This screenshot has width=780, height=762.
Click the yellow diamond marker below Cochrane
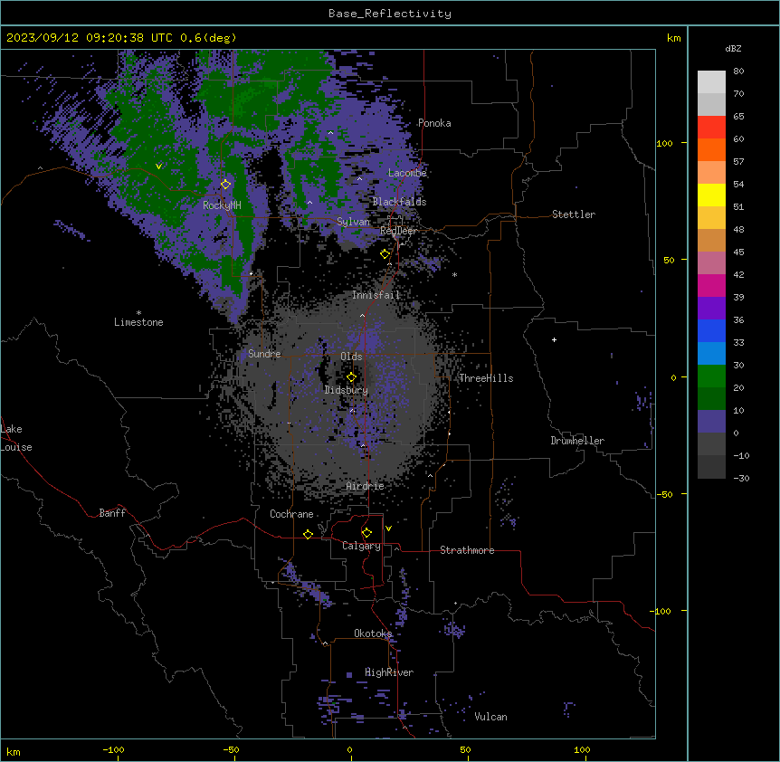pyautogui.click(x=308, y=534)
